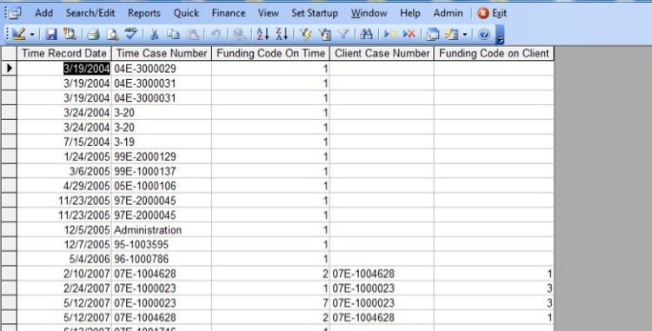Click the Find binoculars icon
The image size is (652, 331).
[x=366, y=34]
